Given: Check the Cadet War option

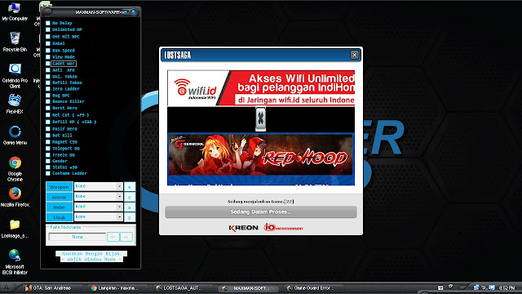Looking at the screenshot, I should (48, 64).
